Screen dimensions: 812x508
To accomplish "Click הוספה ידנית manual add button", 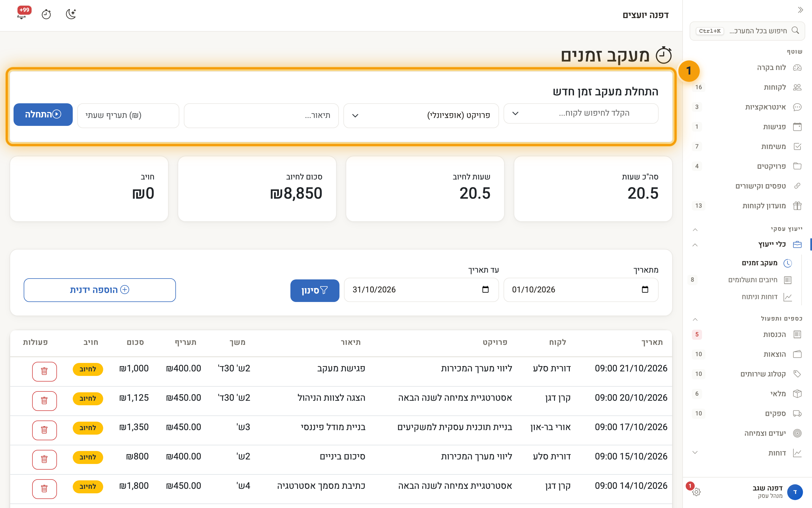I will pyautogui.click(x=100, y=290).
